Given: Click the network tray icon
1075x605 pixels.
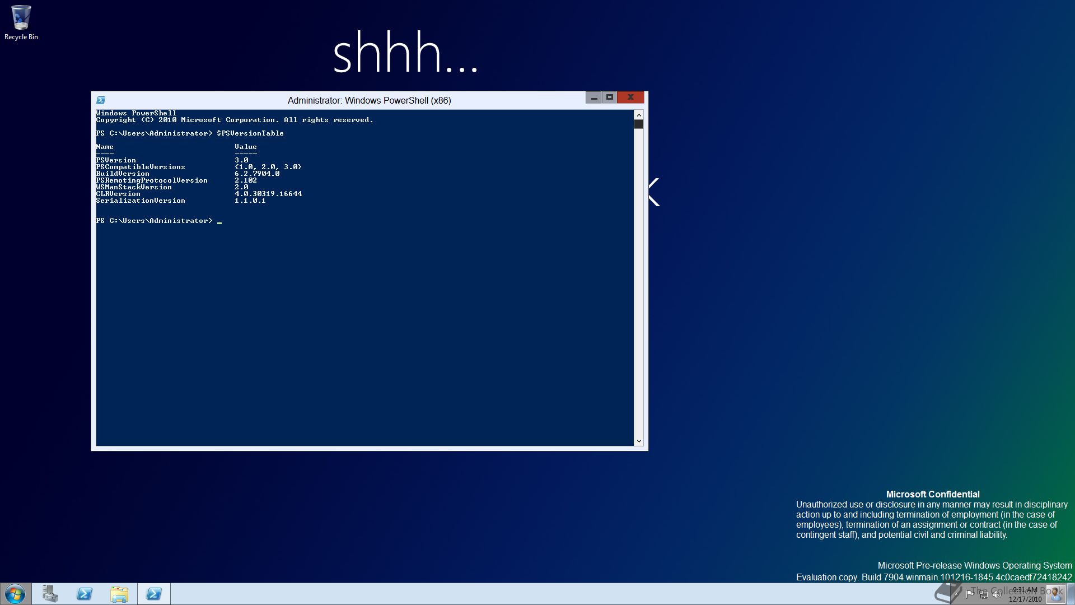Looking at the screenshot, I should 984,594.
